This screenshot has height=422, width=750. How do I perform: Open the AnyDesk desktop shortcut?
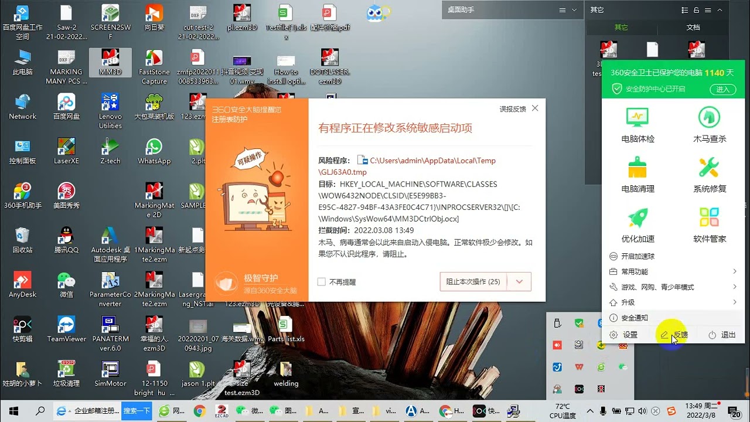click(22, 285)
